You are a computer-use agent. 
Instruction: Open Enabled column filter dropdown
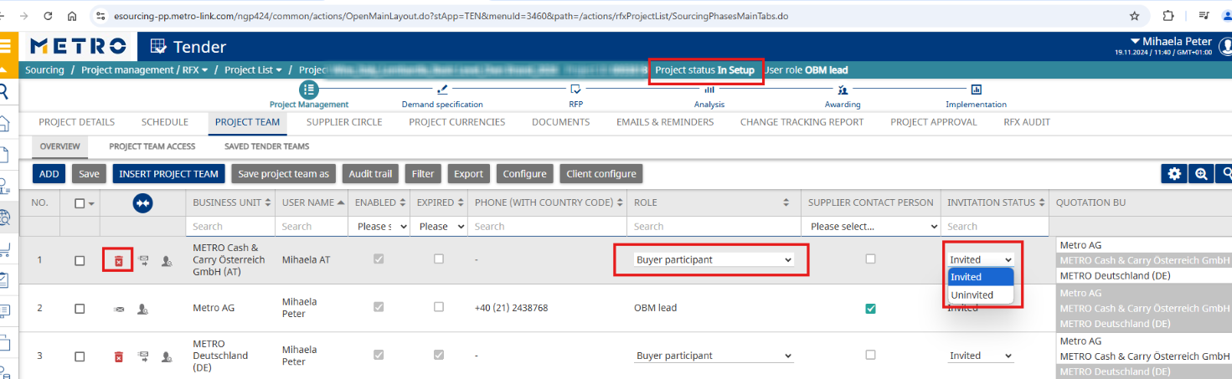click(x=379, y=227)
